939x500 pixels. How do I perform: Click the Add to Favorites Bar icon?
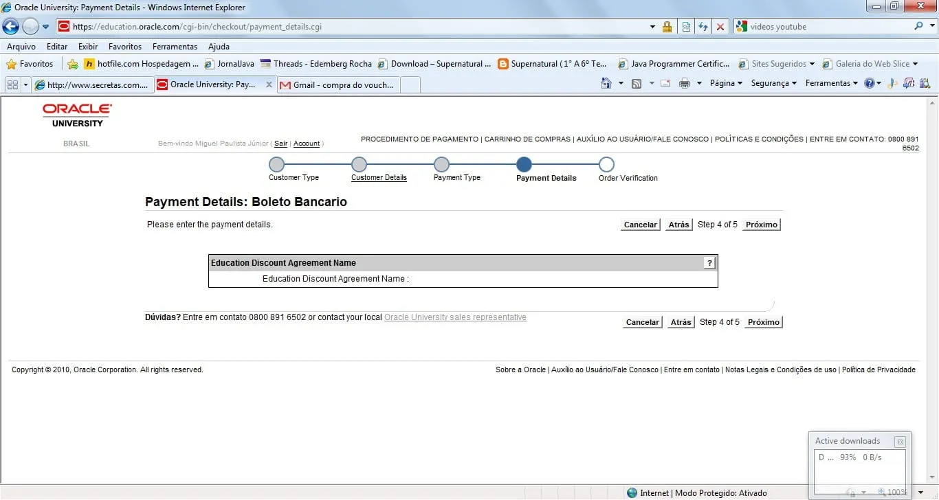click(73, 64)
